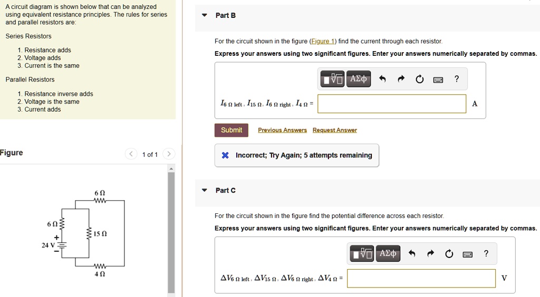Click the undo arrow in Part B
The height and width of the screenshot is (297, 540).
click(x=383, y=79)
